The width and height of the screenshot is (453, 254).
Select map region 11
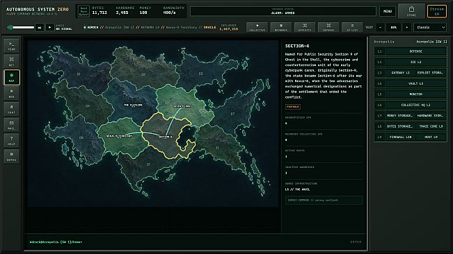pyautogui.click(x=217, y=148)
